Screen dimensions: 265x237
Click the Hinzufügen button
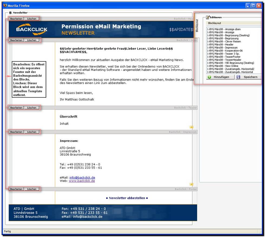(x=220, y=77)
